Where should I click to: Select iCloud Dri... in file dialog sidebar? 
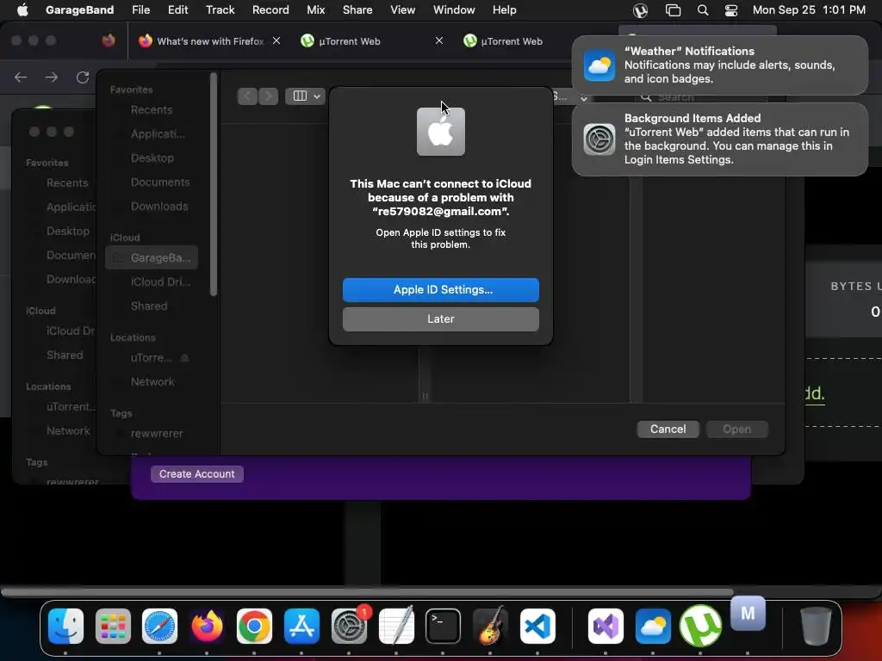(x=152, y=281)
